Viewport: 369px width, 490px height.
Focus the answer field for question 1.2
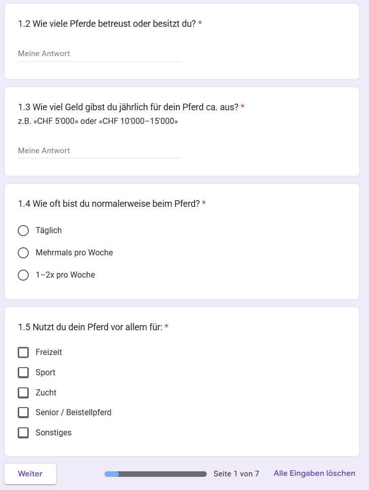(x=100, y=54)
